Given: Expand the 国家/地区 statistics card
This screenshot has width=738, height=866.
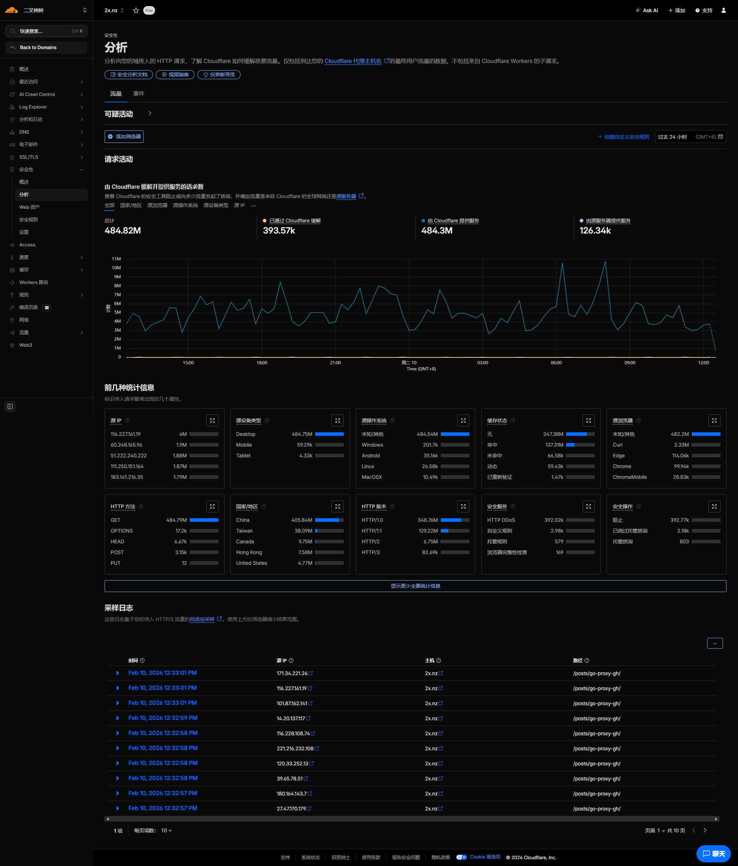Looking at the screenshot, I should (x=337, y=506).
